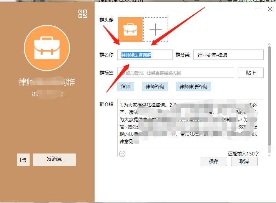276x203 pixels.
Task: Click the 群标签 keyword input box
Action: [x=175, y=73]
